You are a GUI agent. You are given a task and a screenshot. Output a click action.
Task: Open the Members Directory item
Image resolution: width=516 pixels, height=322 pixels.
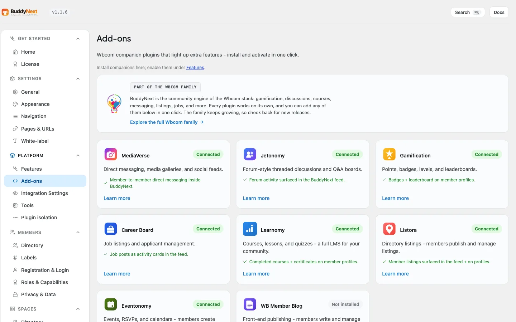(45, 245)
